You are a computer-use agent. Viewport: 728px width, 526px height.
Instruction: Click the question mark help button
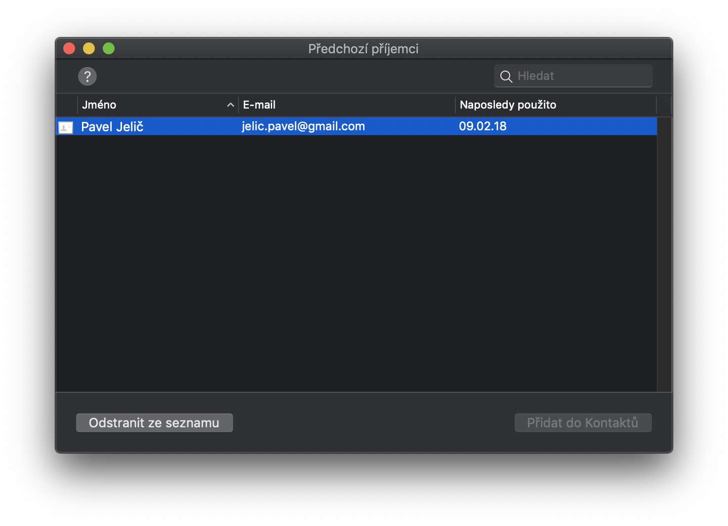pos(87,76)
